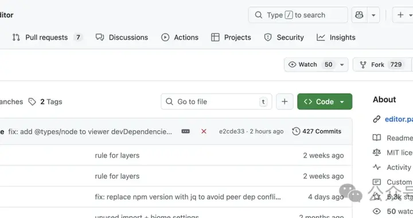
Task: Click the 'Type / to search' box
Action: coord(298,15)
